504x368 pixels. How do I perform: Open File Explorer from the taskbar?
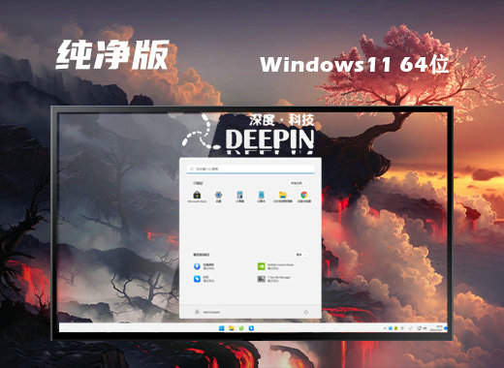[x=232, y=328]
